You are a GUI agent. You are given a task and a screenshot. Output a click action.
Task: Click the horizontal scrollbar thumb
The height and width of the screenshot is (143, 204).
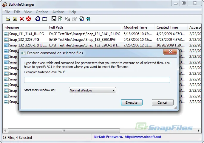(64, 130)
